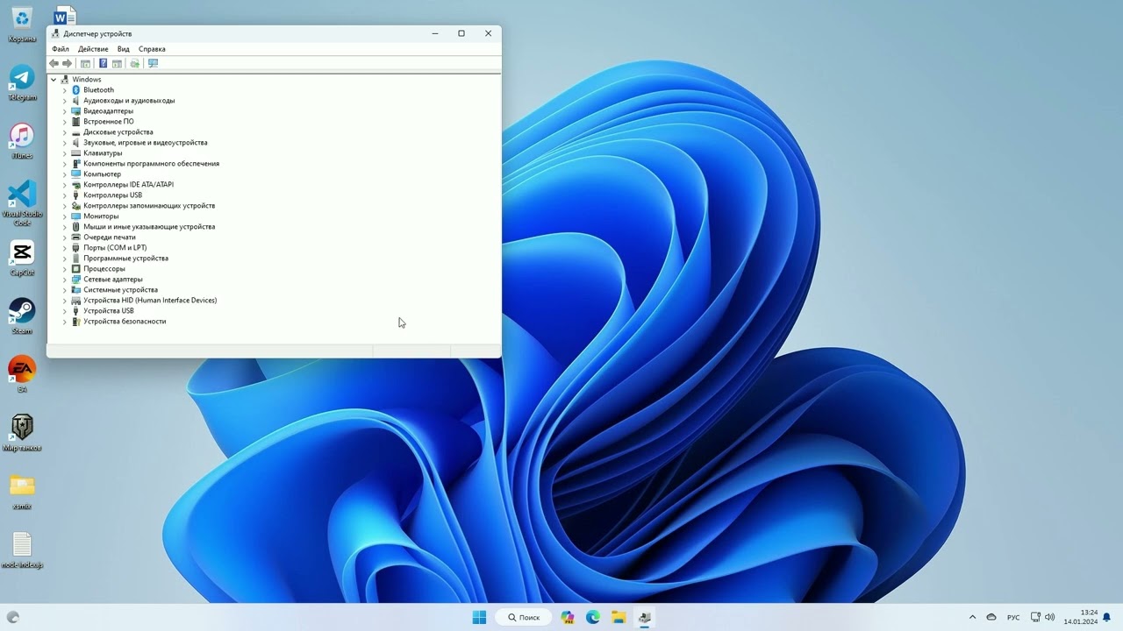The image size is (1123, 631).
Task: Expand the Bluetooth device category
Action: click(64, 90)
